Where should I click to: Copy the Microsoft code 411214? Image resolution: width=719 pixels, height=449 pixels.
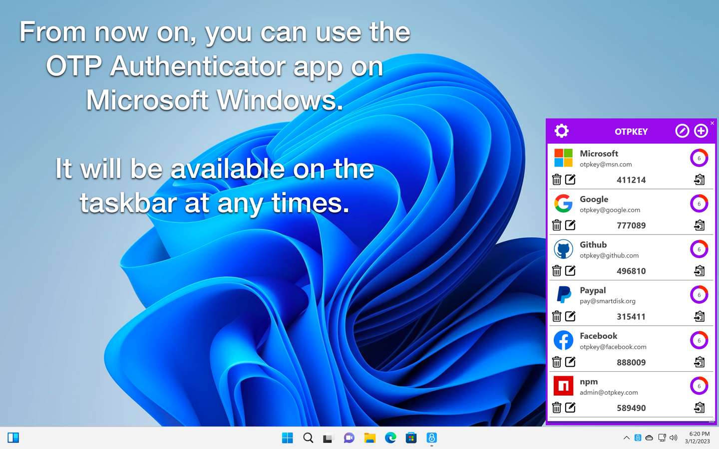tap(700, 180)
